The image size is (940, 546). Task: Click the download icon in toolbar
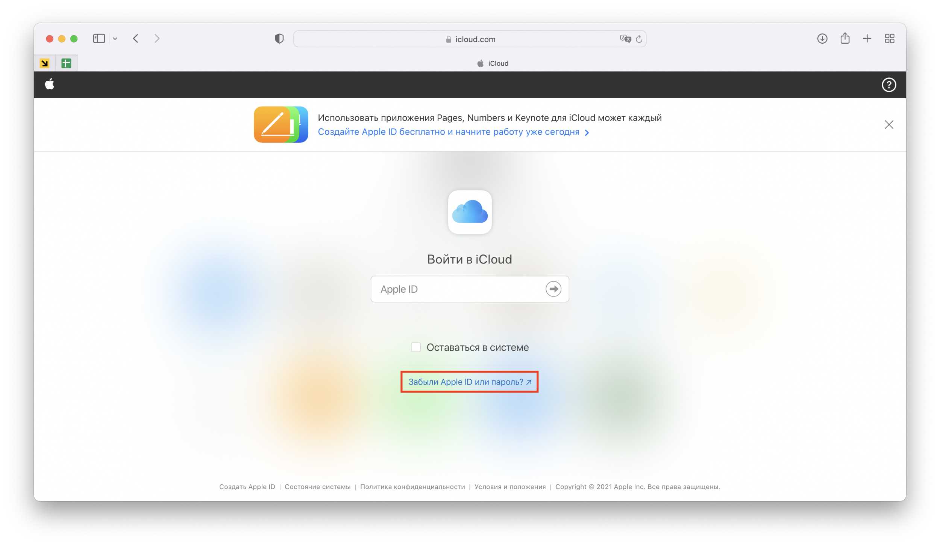pyautogui.click(x=821, y=38)
